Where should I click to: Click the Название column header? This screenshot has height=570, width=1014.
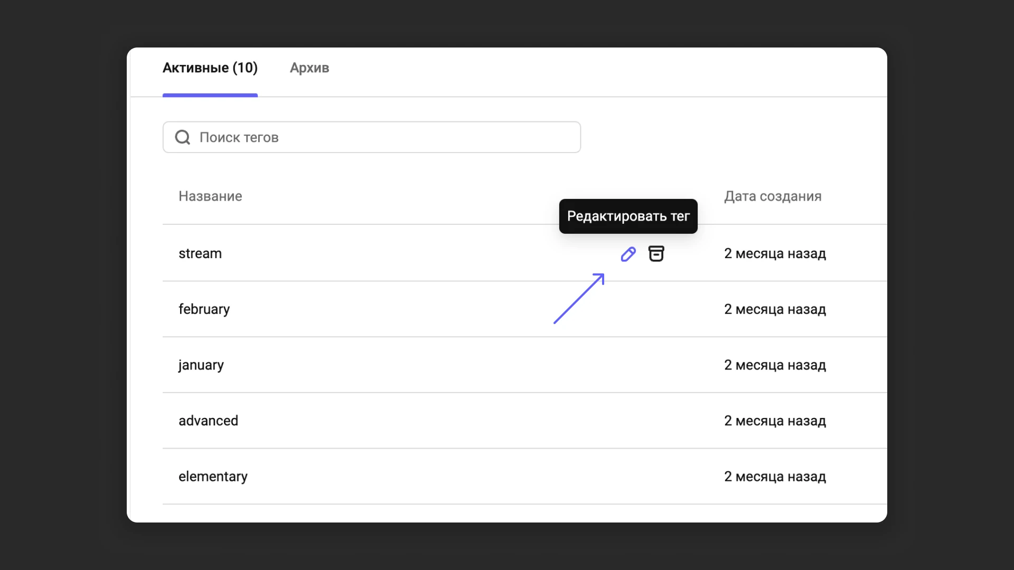(x=210, y=196)
